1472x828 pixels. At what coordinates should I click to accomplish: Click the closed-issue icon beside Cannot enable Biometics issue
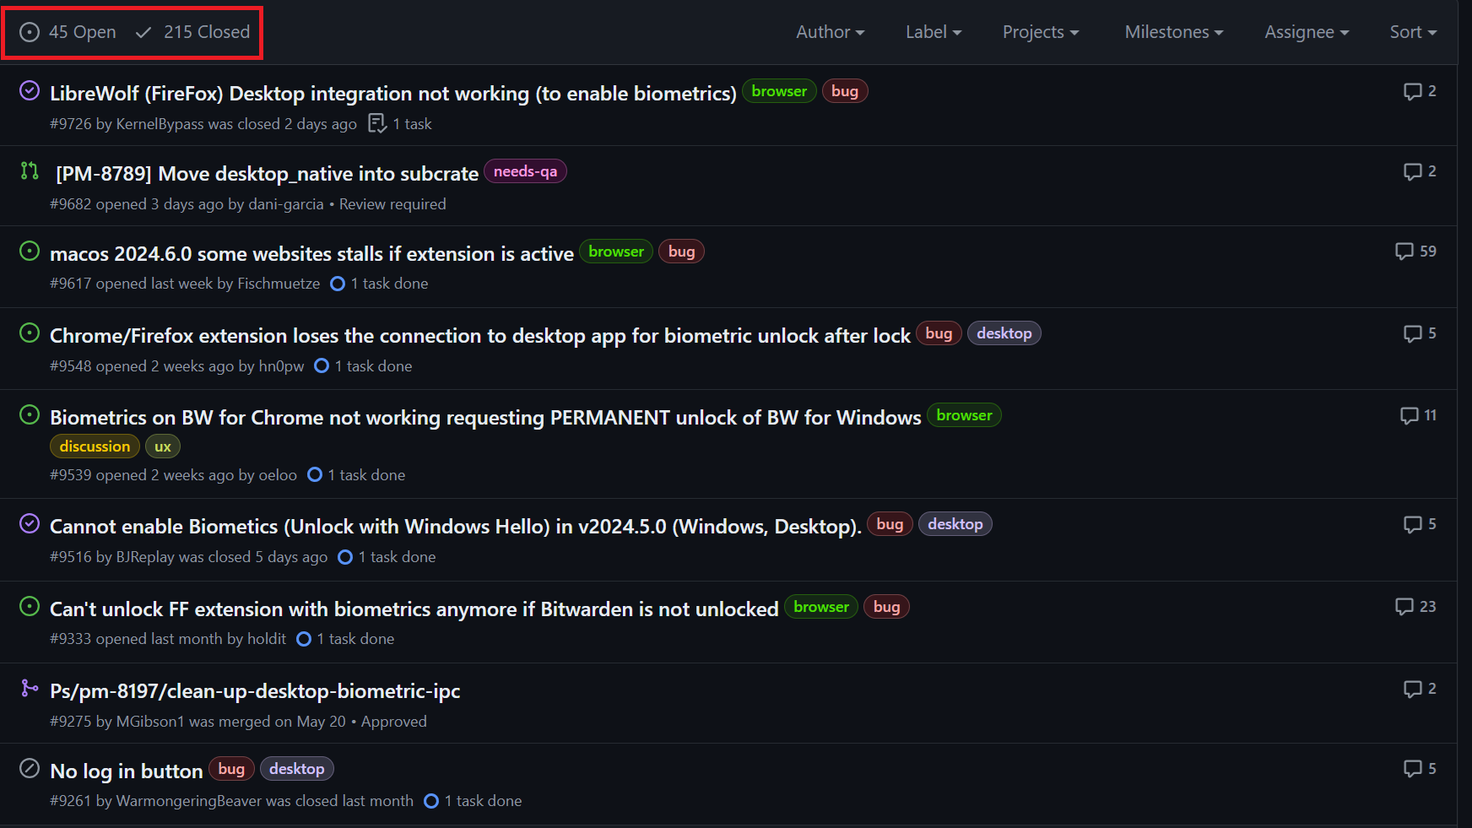coord(30,523)
